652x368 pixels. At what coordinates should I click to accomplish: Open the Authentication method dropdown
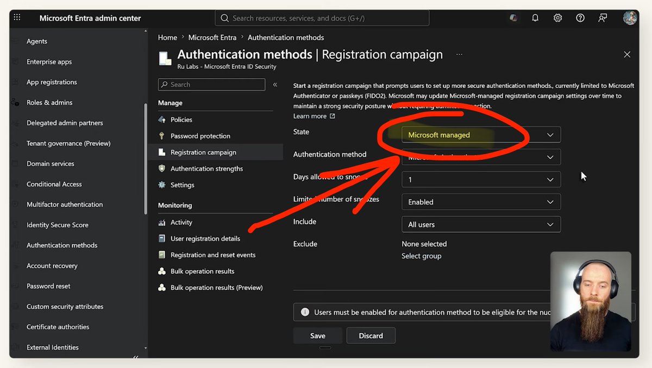(481, 157)
